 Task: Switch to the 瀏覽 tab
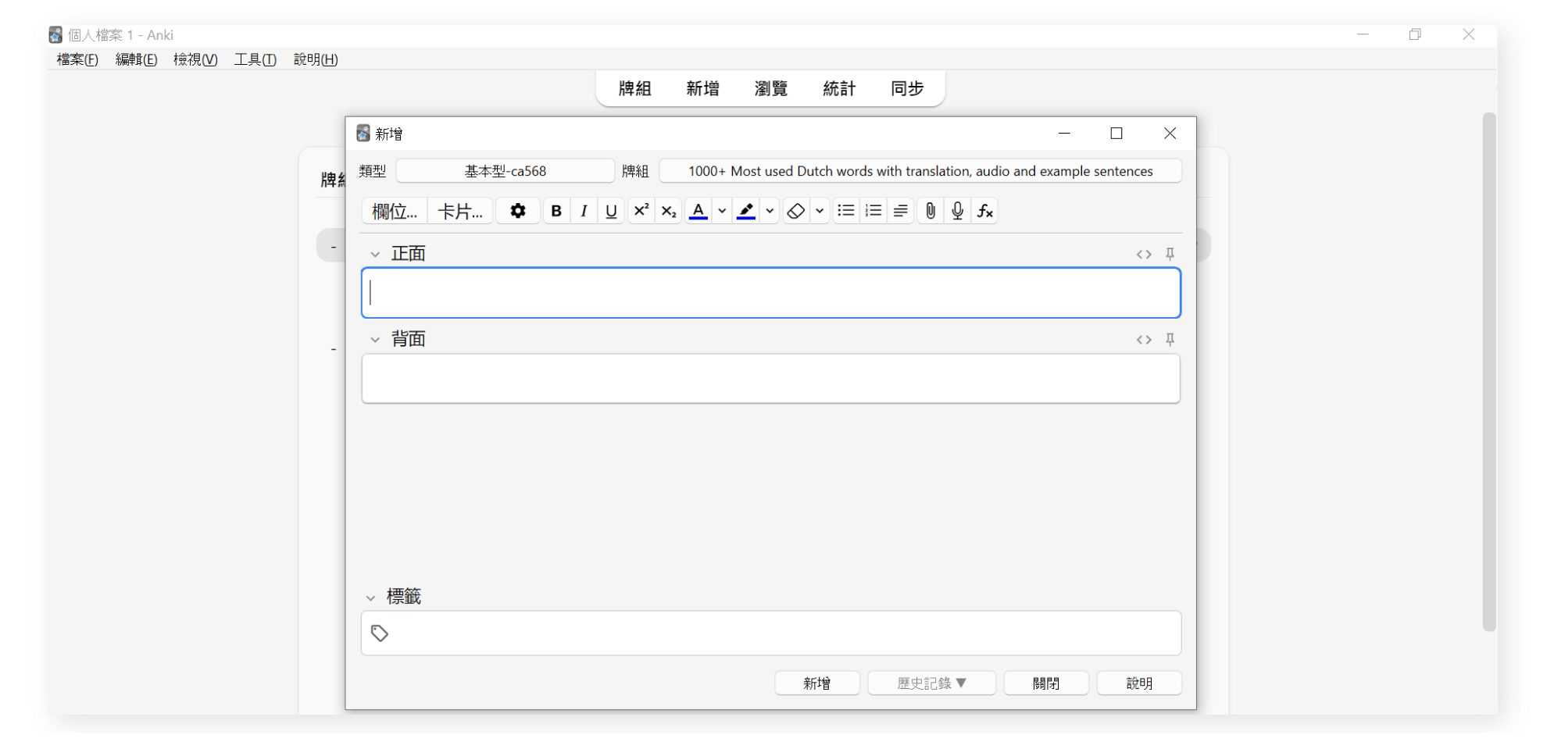pyautogui.click(x=770, y=89)
